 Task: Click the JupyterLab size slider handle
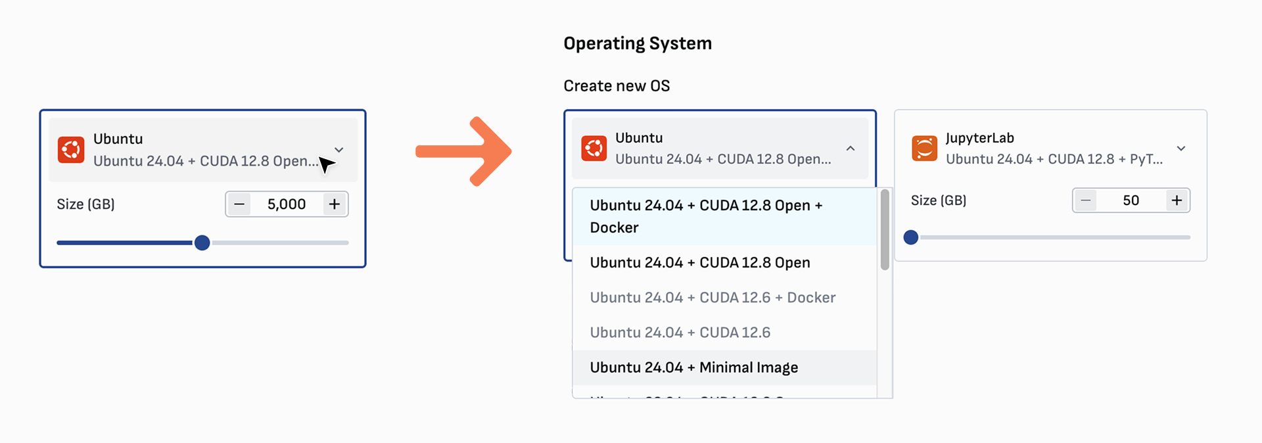click(x=911, y=237)
